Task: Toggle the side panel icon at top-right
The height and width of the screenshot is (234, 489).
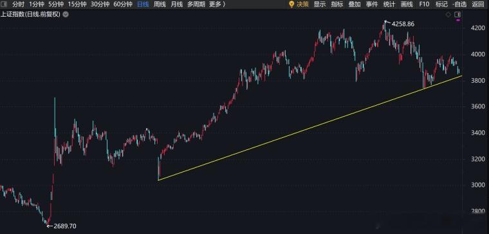Action: (457, 14)
